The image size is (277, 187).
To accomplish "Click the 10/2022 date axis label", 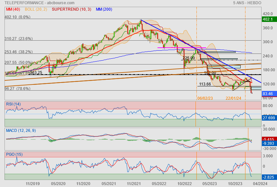I will [x=185, y=184].
